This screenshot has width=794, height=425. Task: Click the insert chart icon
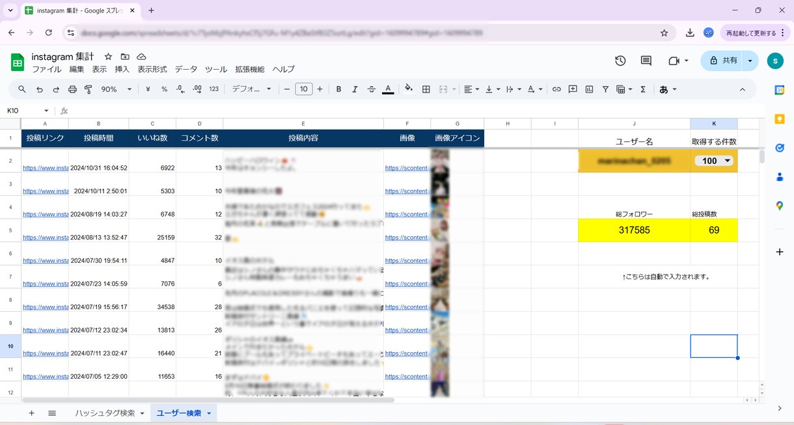(x=589, y=89)
